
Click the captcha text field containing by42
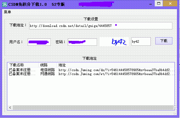coord(141,41)
